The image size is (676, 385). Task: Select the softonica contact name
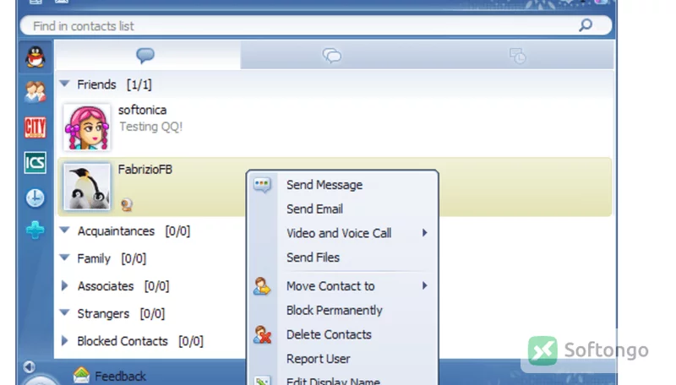click(142, 111)
